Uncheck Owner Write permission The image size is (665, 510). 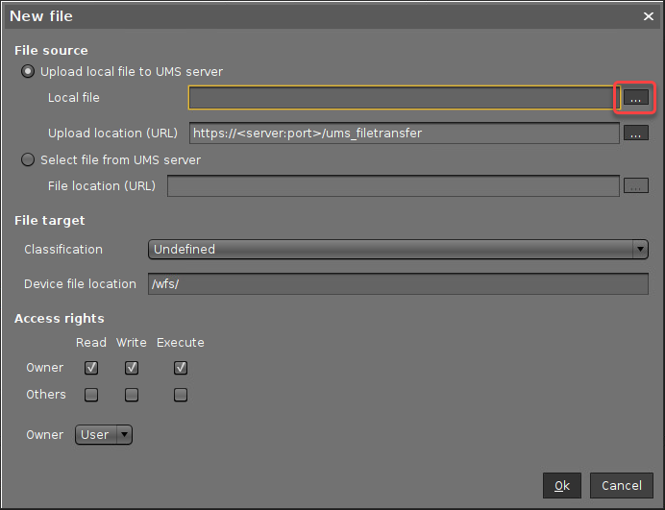(x=132, y=368)
